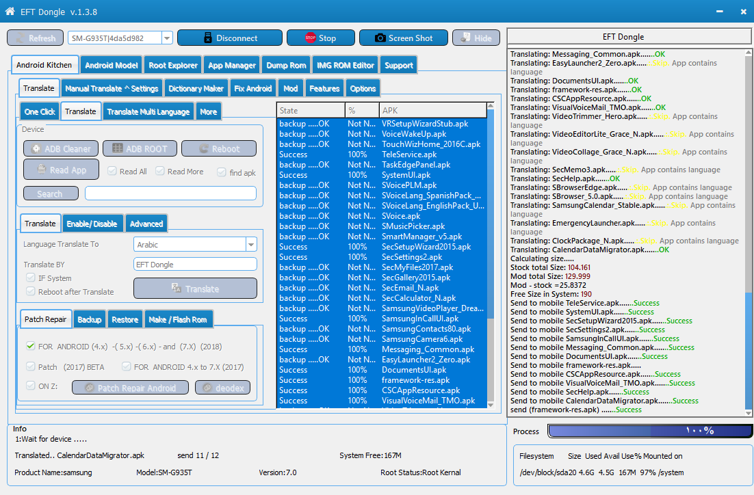The width and height of the screenshot is (754, 495).
Task: Click the ADB Cleaner gear icon
Action: (36, 148)
